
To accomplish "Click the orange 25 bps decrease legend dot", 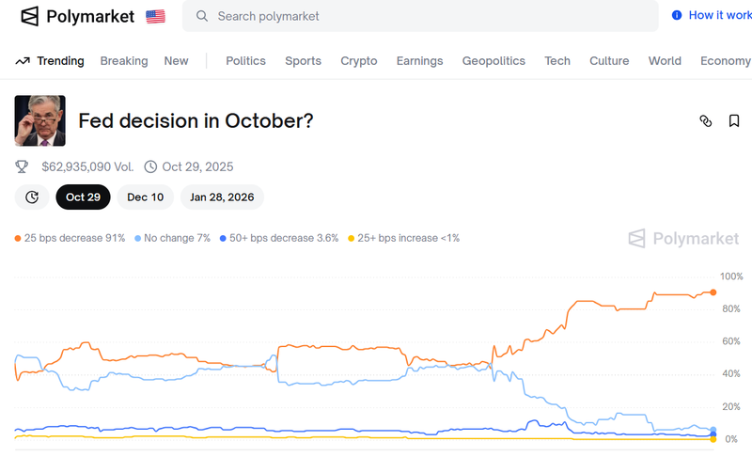I will click(x=18, y=238).
